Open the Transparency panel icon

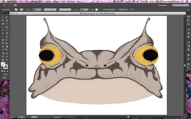188,50
